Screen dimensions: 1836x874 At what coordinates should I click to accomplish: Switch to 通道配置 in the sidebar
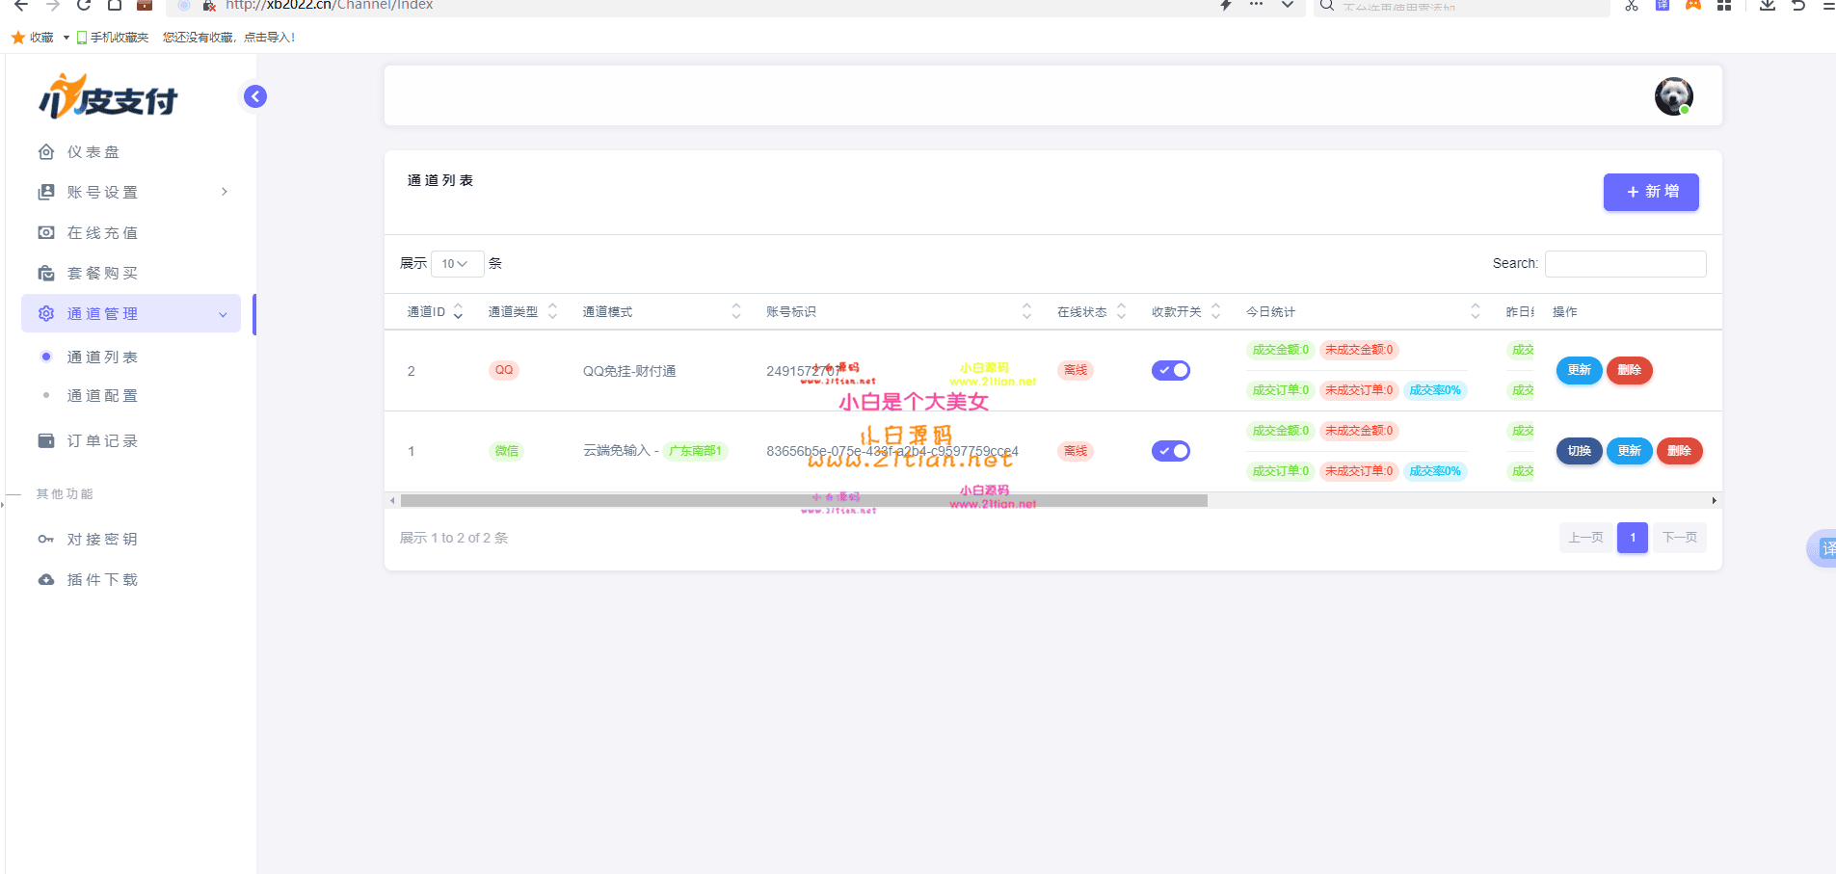coord(103,395)
